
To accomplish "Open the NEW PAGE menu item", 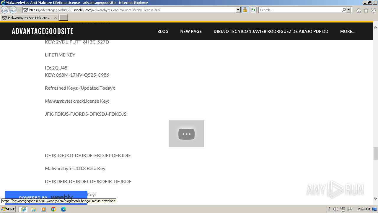I will (x=191, y=31).
